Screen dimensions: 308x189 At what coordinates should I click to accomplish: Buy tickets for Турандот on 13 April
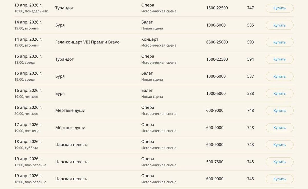coord(280,8)
